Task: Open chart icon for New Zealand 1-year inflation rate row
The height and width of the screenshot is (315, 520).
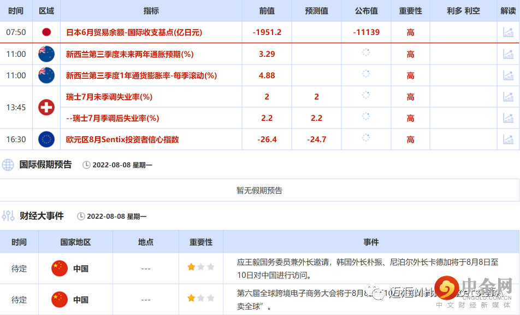Action: pyautogui.click(x=508, y=75)
